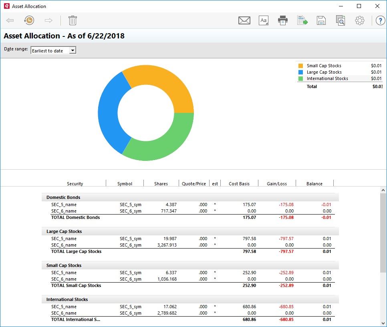The height and width of the screenshot is (327, 387).
Task: Delete report using the trash icon
Action: pyautogui.click(x=73, y=20)
